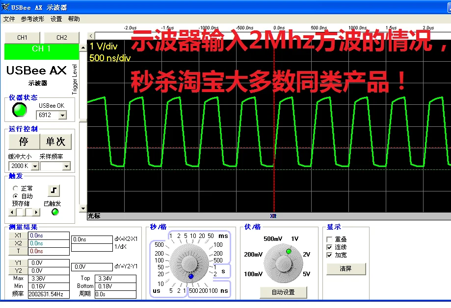The image size is (451, 308).
Task: Set volts knob to 200mV
Action: point(253,254)
